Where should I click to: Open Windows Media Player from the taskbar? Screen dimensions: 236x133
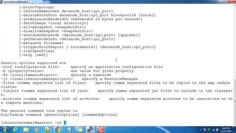[x=36, y=130]
